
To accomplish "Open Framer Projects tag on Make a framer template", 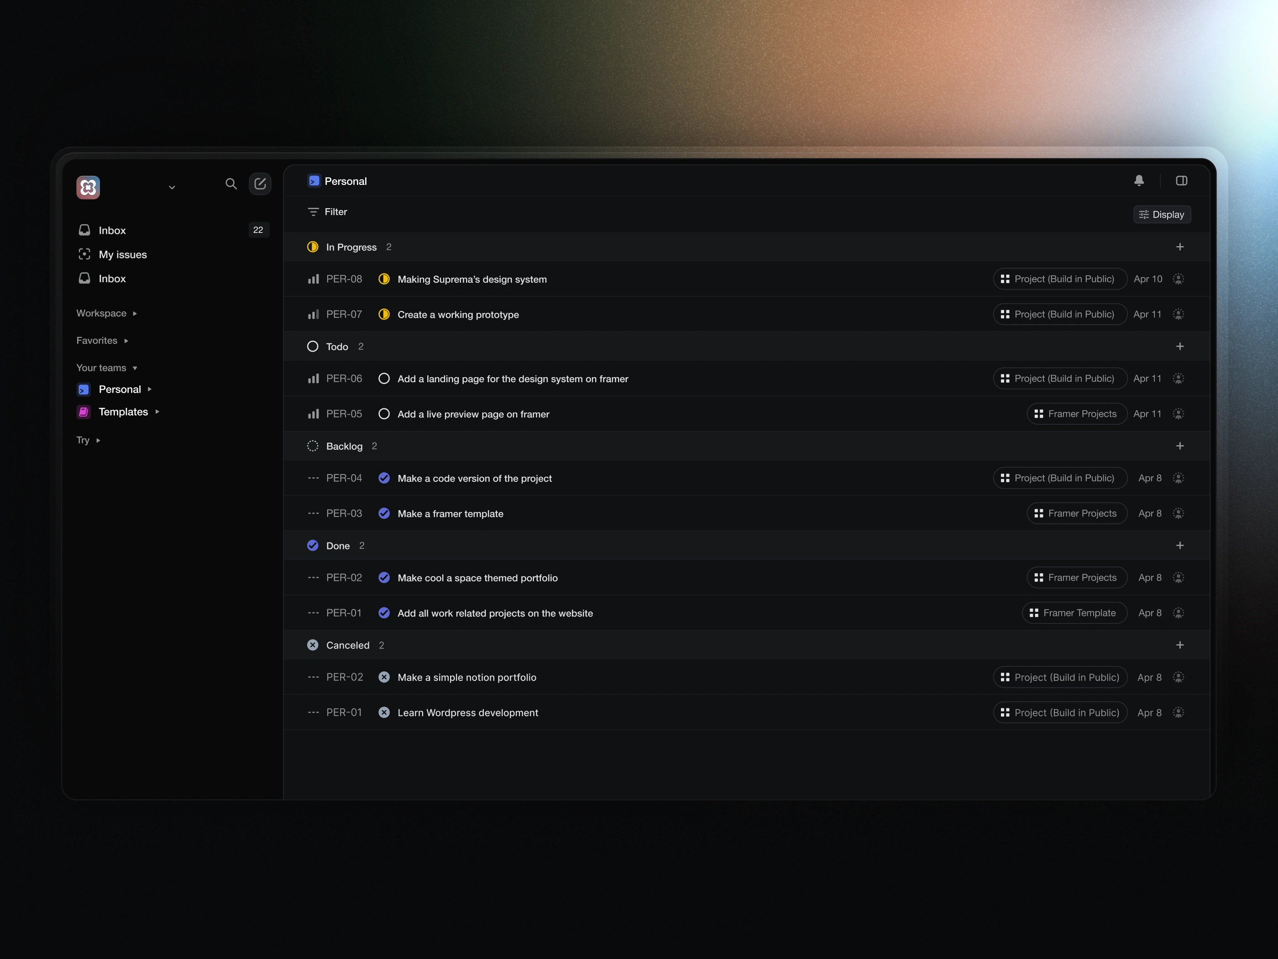I will [1076, 513].
